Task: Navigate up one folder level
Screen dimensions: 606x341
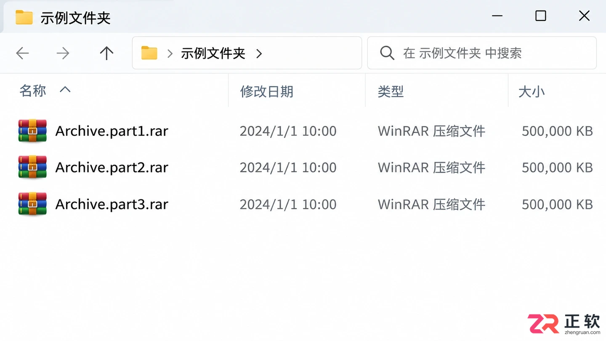Action: point(106,53)
